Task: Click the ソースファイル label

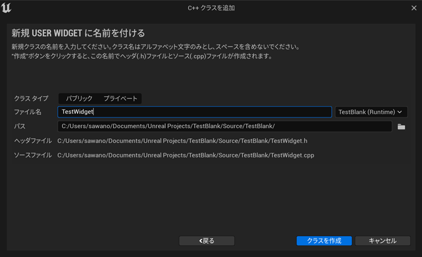Action: pyautogui.click(x=33, y=155)
